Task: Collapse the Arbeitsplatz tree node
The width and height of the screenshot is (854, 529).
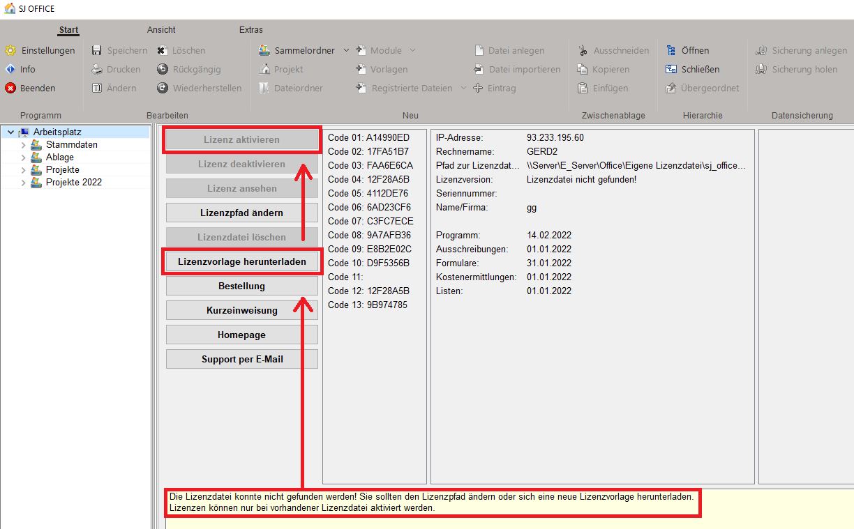Action: point(10,132)
